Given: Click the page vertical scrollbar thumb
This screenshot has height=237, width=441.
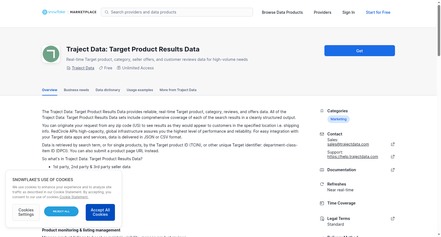Looking at the screenshot, I should pyautogui.click(x=439, y=30).
